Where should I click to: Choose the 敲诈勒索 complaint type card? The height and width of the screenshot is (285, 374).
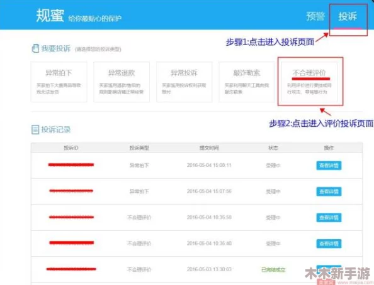[247, 82]
